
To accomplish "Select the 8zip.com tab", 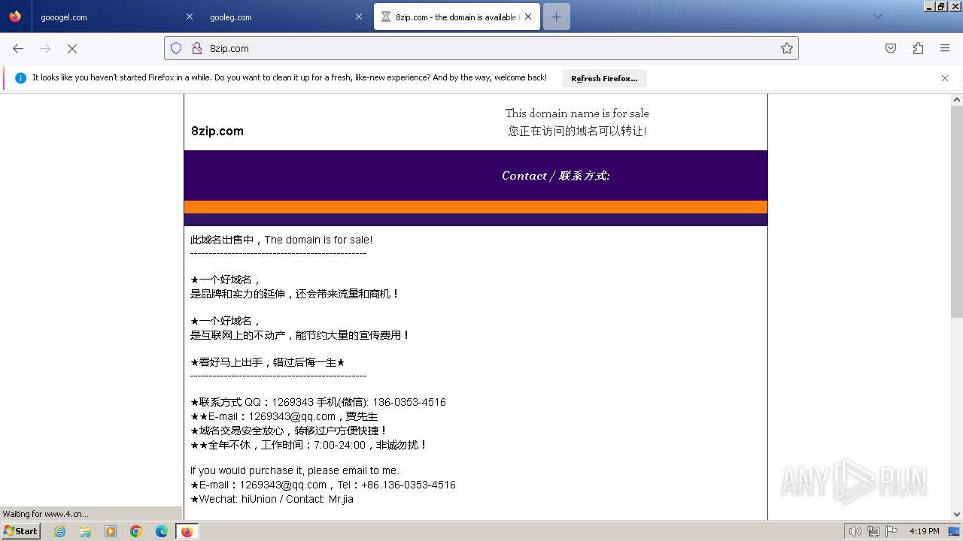I will coord(457,17).
